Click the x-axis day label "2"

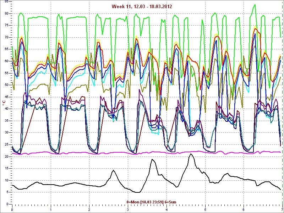(89, 210)
